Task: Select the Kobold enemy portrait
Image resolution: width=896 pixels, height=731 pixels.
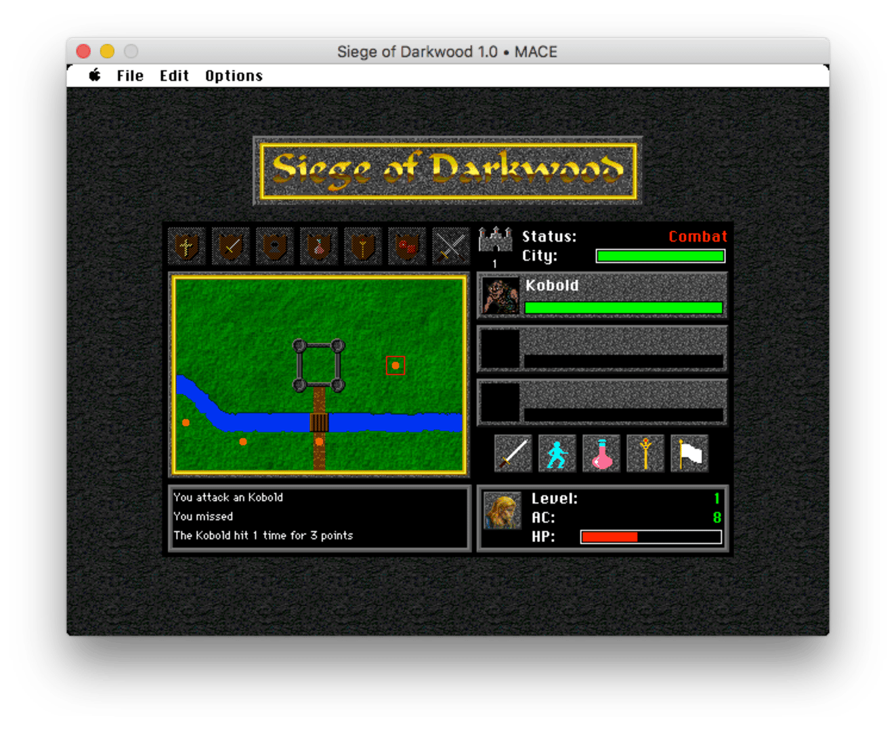Action: pos(500,296)
